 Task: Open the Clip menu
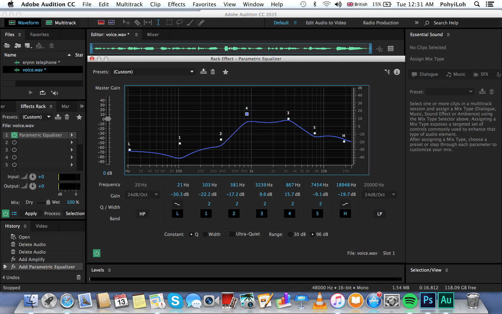click(x=155, y=4)
